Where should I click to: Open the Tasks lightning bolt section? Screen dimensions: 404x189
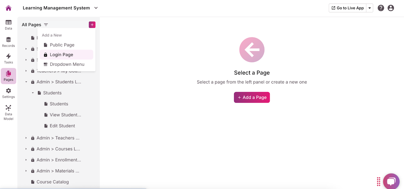pyautogui.click(x=9, y=59)
